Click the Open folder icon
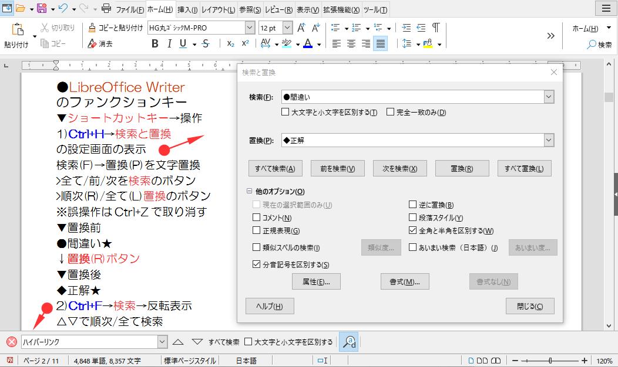 [21, 8]
